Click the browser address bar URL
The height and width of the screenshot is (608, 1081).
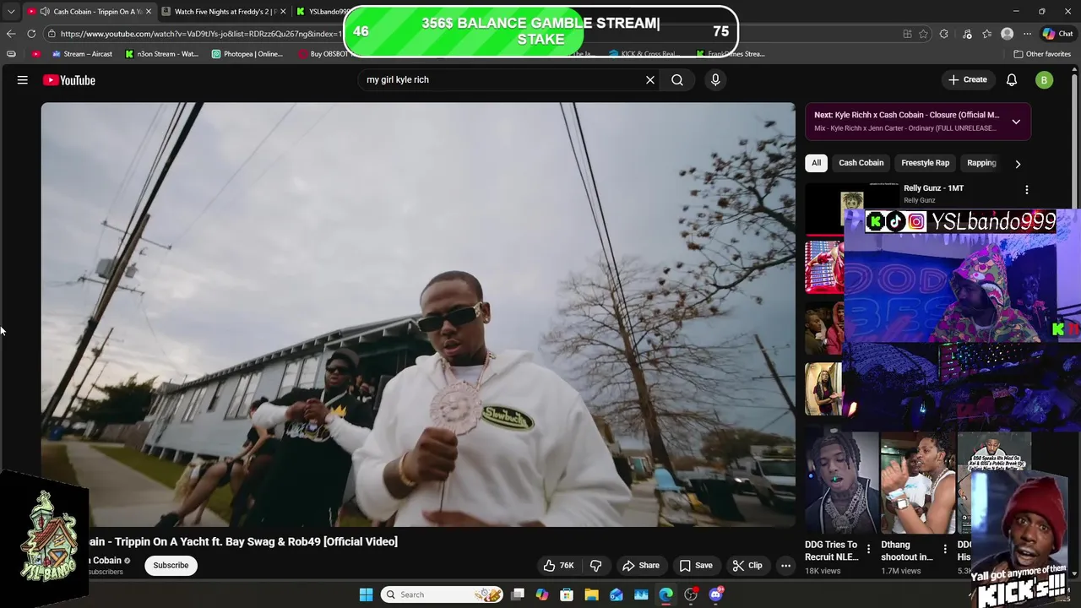[x=201, y=34]
